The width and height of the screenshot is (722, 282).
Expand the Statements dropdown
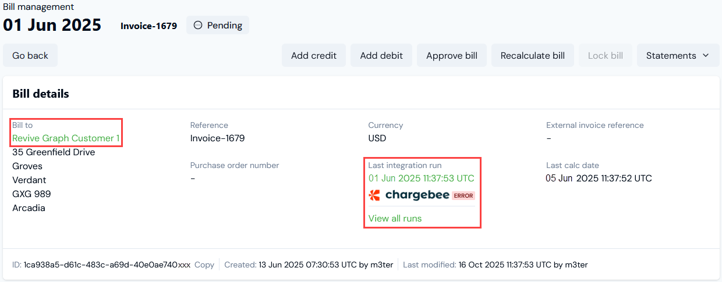(x=678, y=56)
